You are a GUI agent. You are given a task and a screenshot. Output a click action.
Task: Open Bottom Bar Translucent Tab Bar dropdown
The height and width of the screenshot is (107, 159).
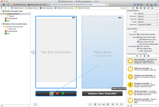point(148,25)
